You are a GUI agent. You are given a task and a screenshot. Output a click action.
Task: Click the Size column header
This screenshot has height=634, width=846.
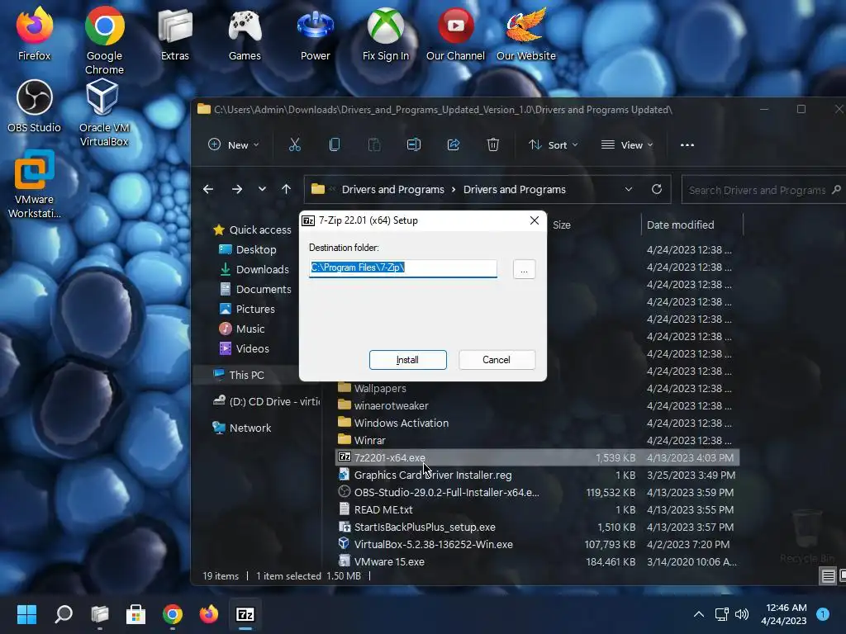pos(562,225)
